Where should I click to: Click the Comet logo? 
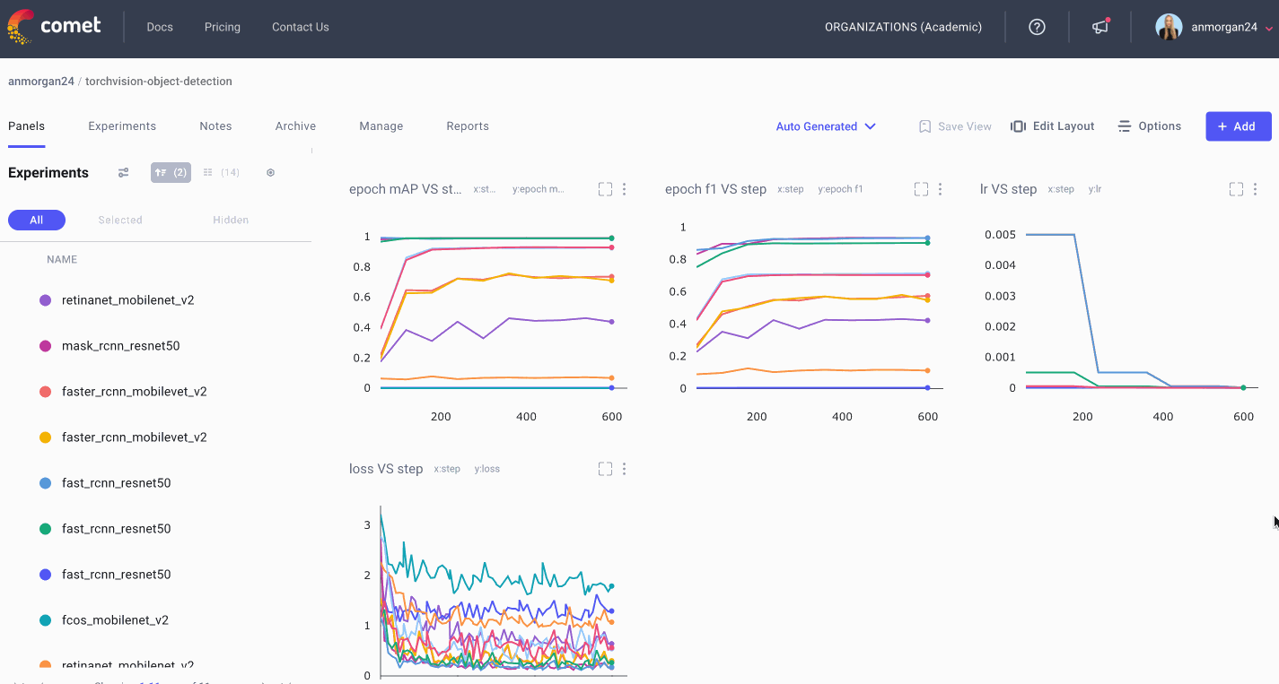point(54,27)
